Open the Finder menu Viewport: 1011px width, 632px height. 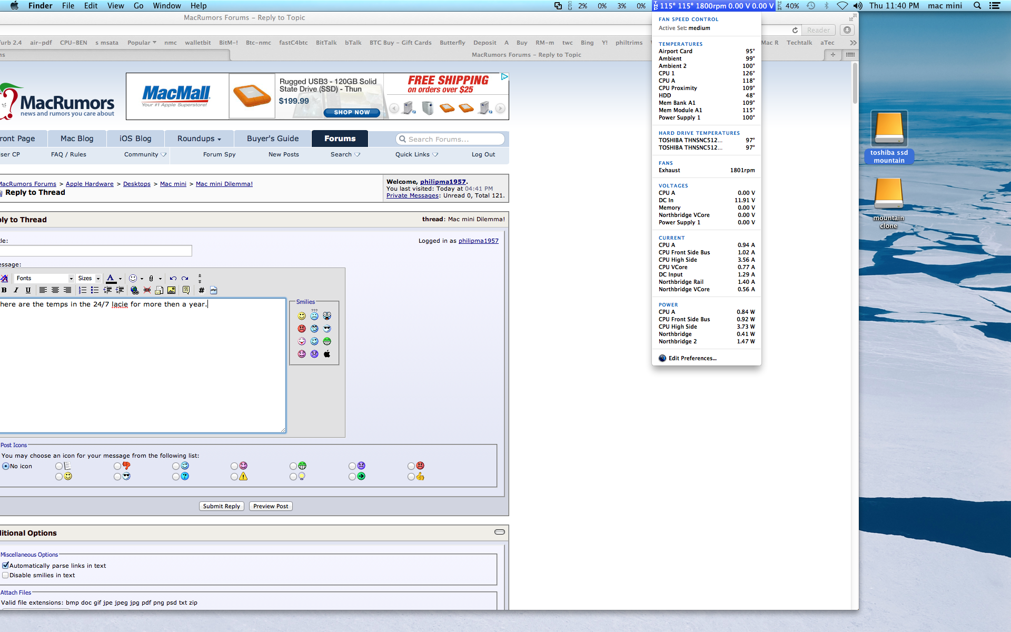40,6
